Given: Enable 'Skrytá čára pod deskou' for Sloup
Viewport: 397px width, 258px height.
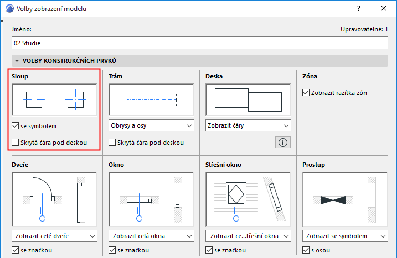Looking at the screenshot, I should 16,143.
